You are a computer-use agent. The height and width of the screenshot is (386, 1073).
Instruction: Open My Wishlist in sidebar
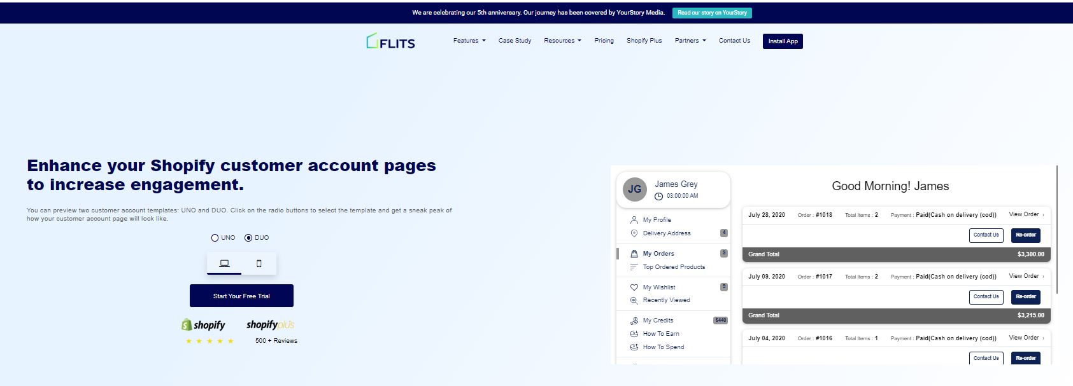coord(659,287)
